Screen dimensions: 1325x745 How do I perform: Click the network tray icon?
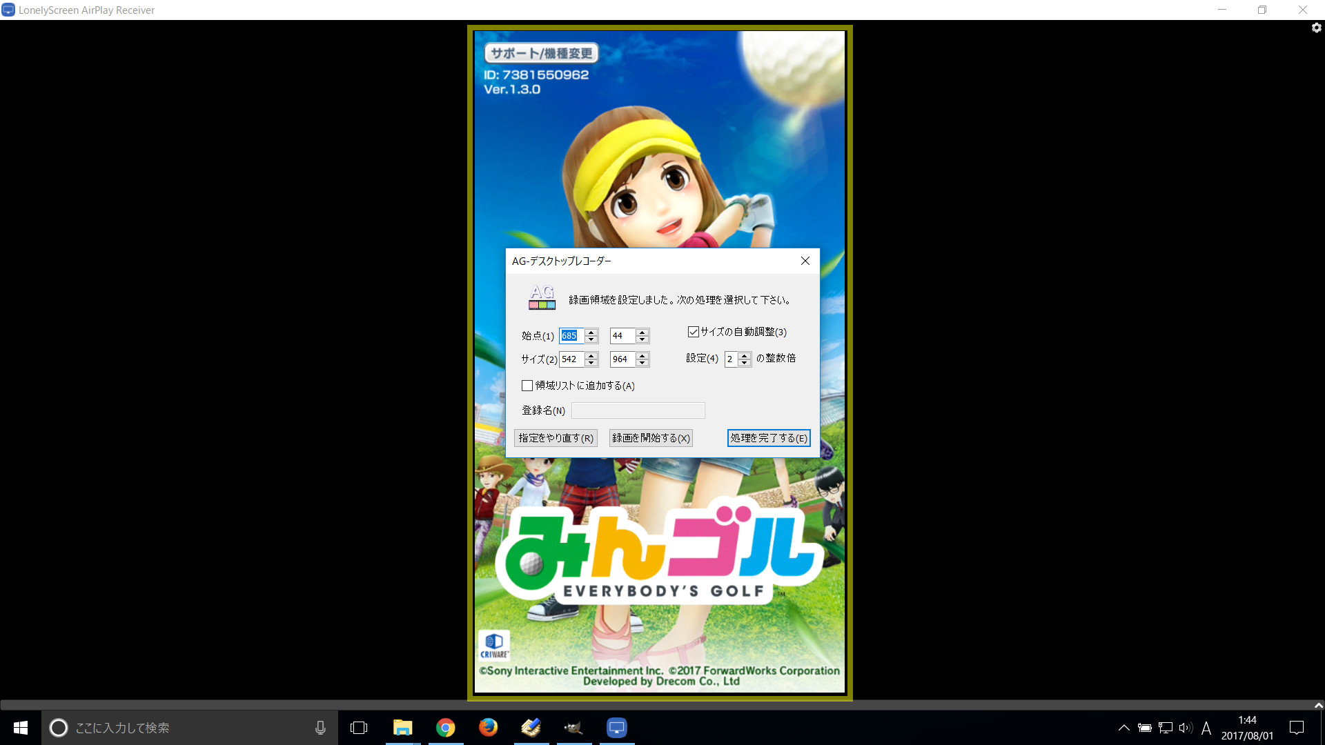(x=1166, y=728)
